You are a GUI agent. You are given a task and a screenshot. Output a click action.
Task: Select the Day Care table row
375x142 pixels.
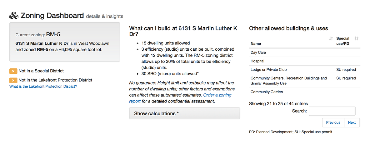pos(305,53)
